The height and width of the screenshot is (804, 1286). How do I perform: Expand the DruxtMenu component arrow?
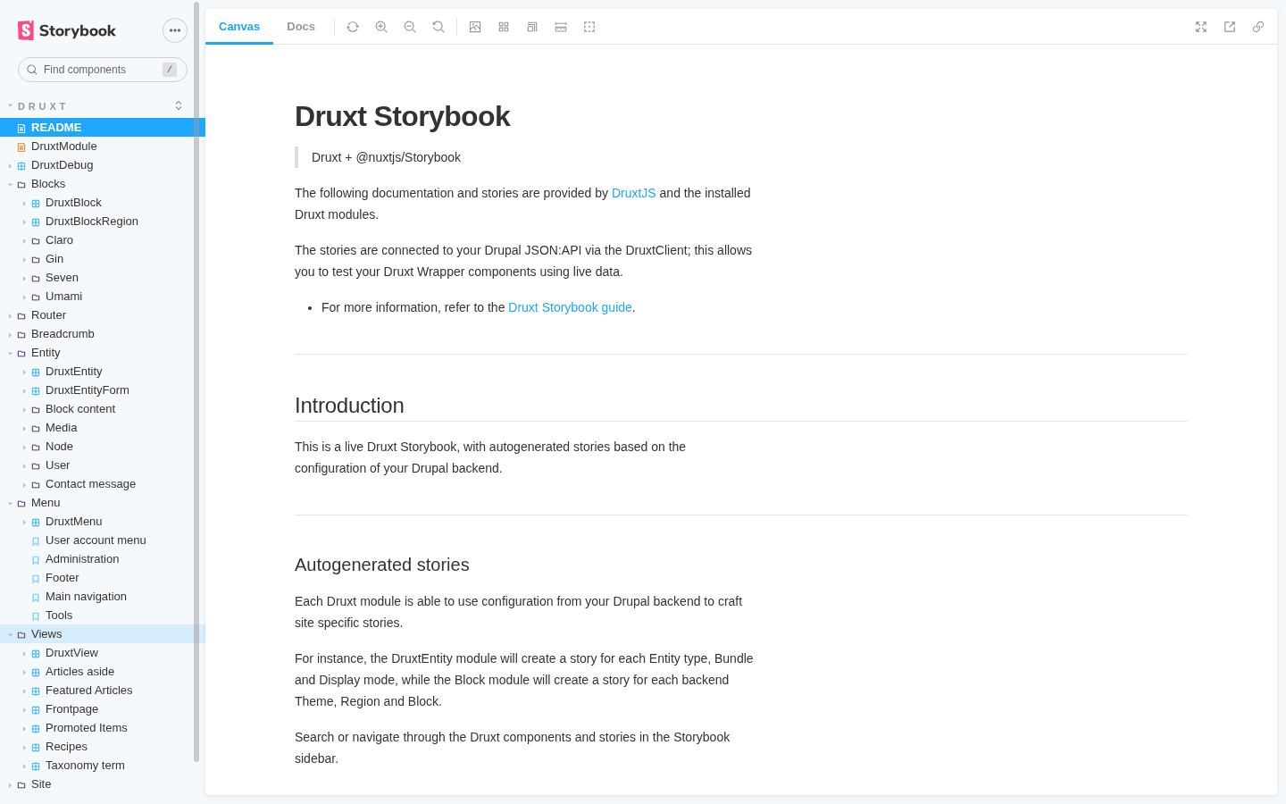(24, 523)
